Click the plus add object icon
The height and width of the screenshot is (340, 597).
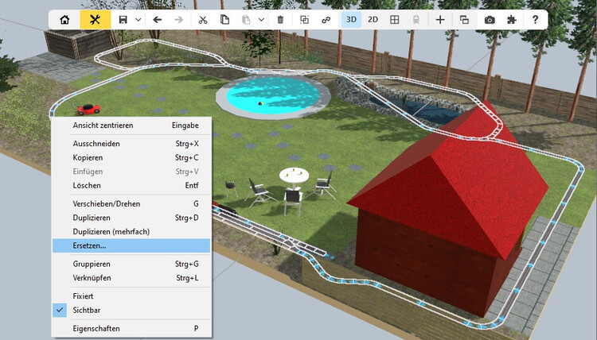(440, 20)
